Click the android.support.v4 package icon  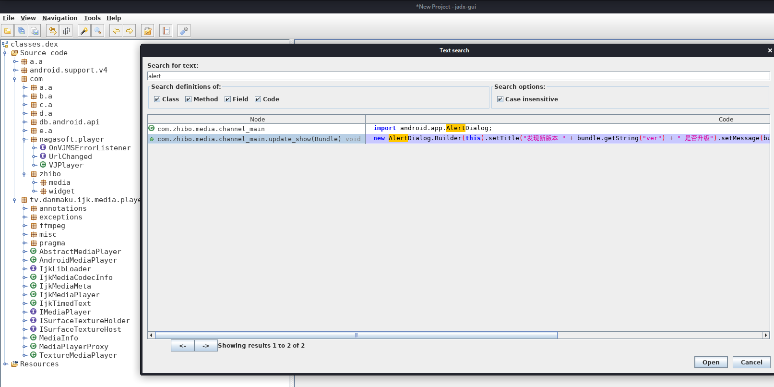pyautogui.click(x=24, y=70)
